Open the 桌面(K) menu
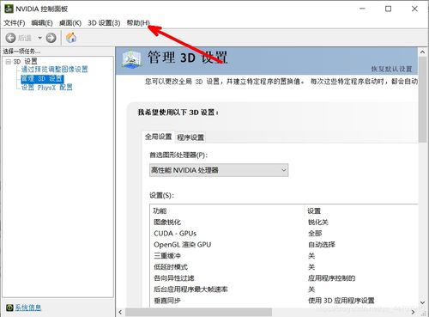The width and height of the screenshot is (429, 317). (x=70, y=23)
